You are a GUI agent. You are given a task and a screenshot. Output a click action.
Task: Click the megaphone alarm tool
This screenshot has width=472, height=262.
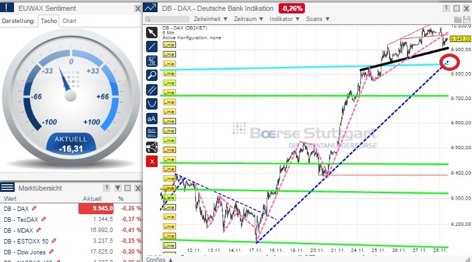152,147
